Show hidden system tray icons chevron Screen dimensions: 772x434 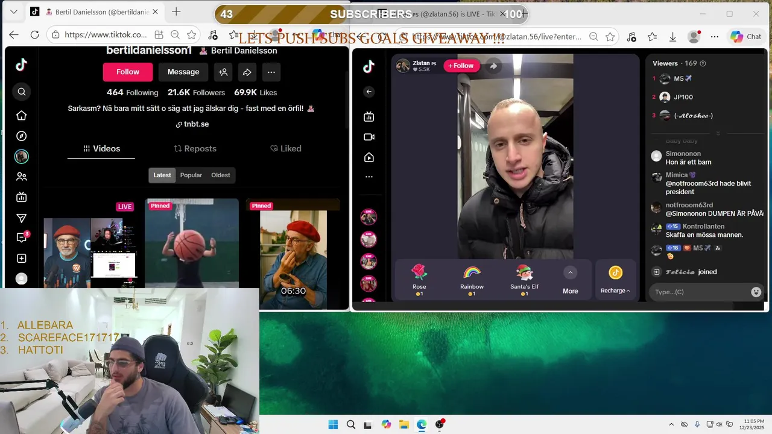pos(672,424)
